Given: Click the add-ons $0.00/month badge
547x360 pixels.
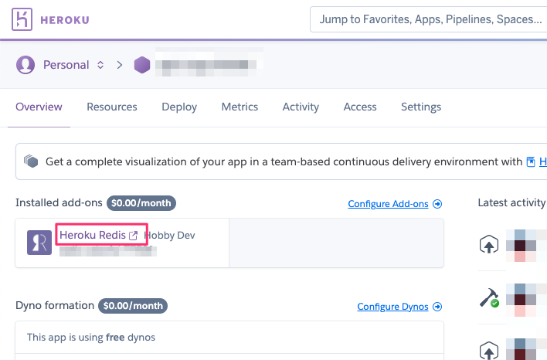Looking at the screenshot, I should (141, 203).
